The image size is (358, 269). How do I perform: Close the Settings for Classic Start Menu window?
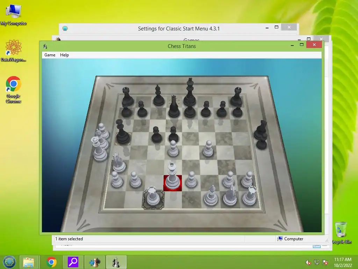pyautogui.click(x=289, y=27)
